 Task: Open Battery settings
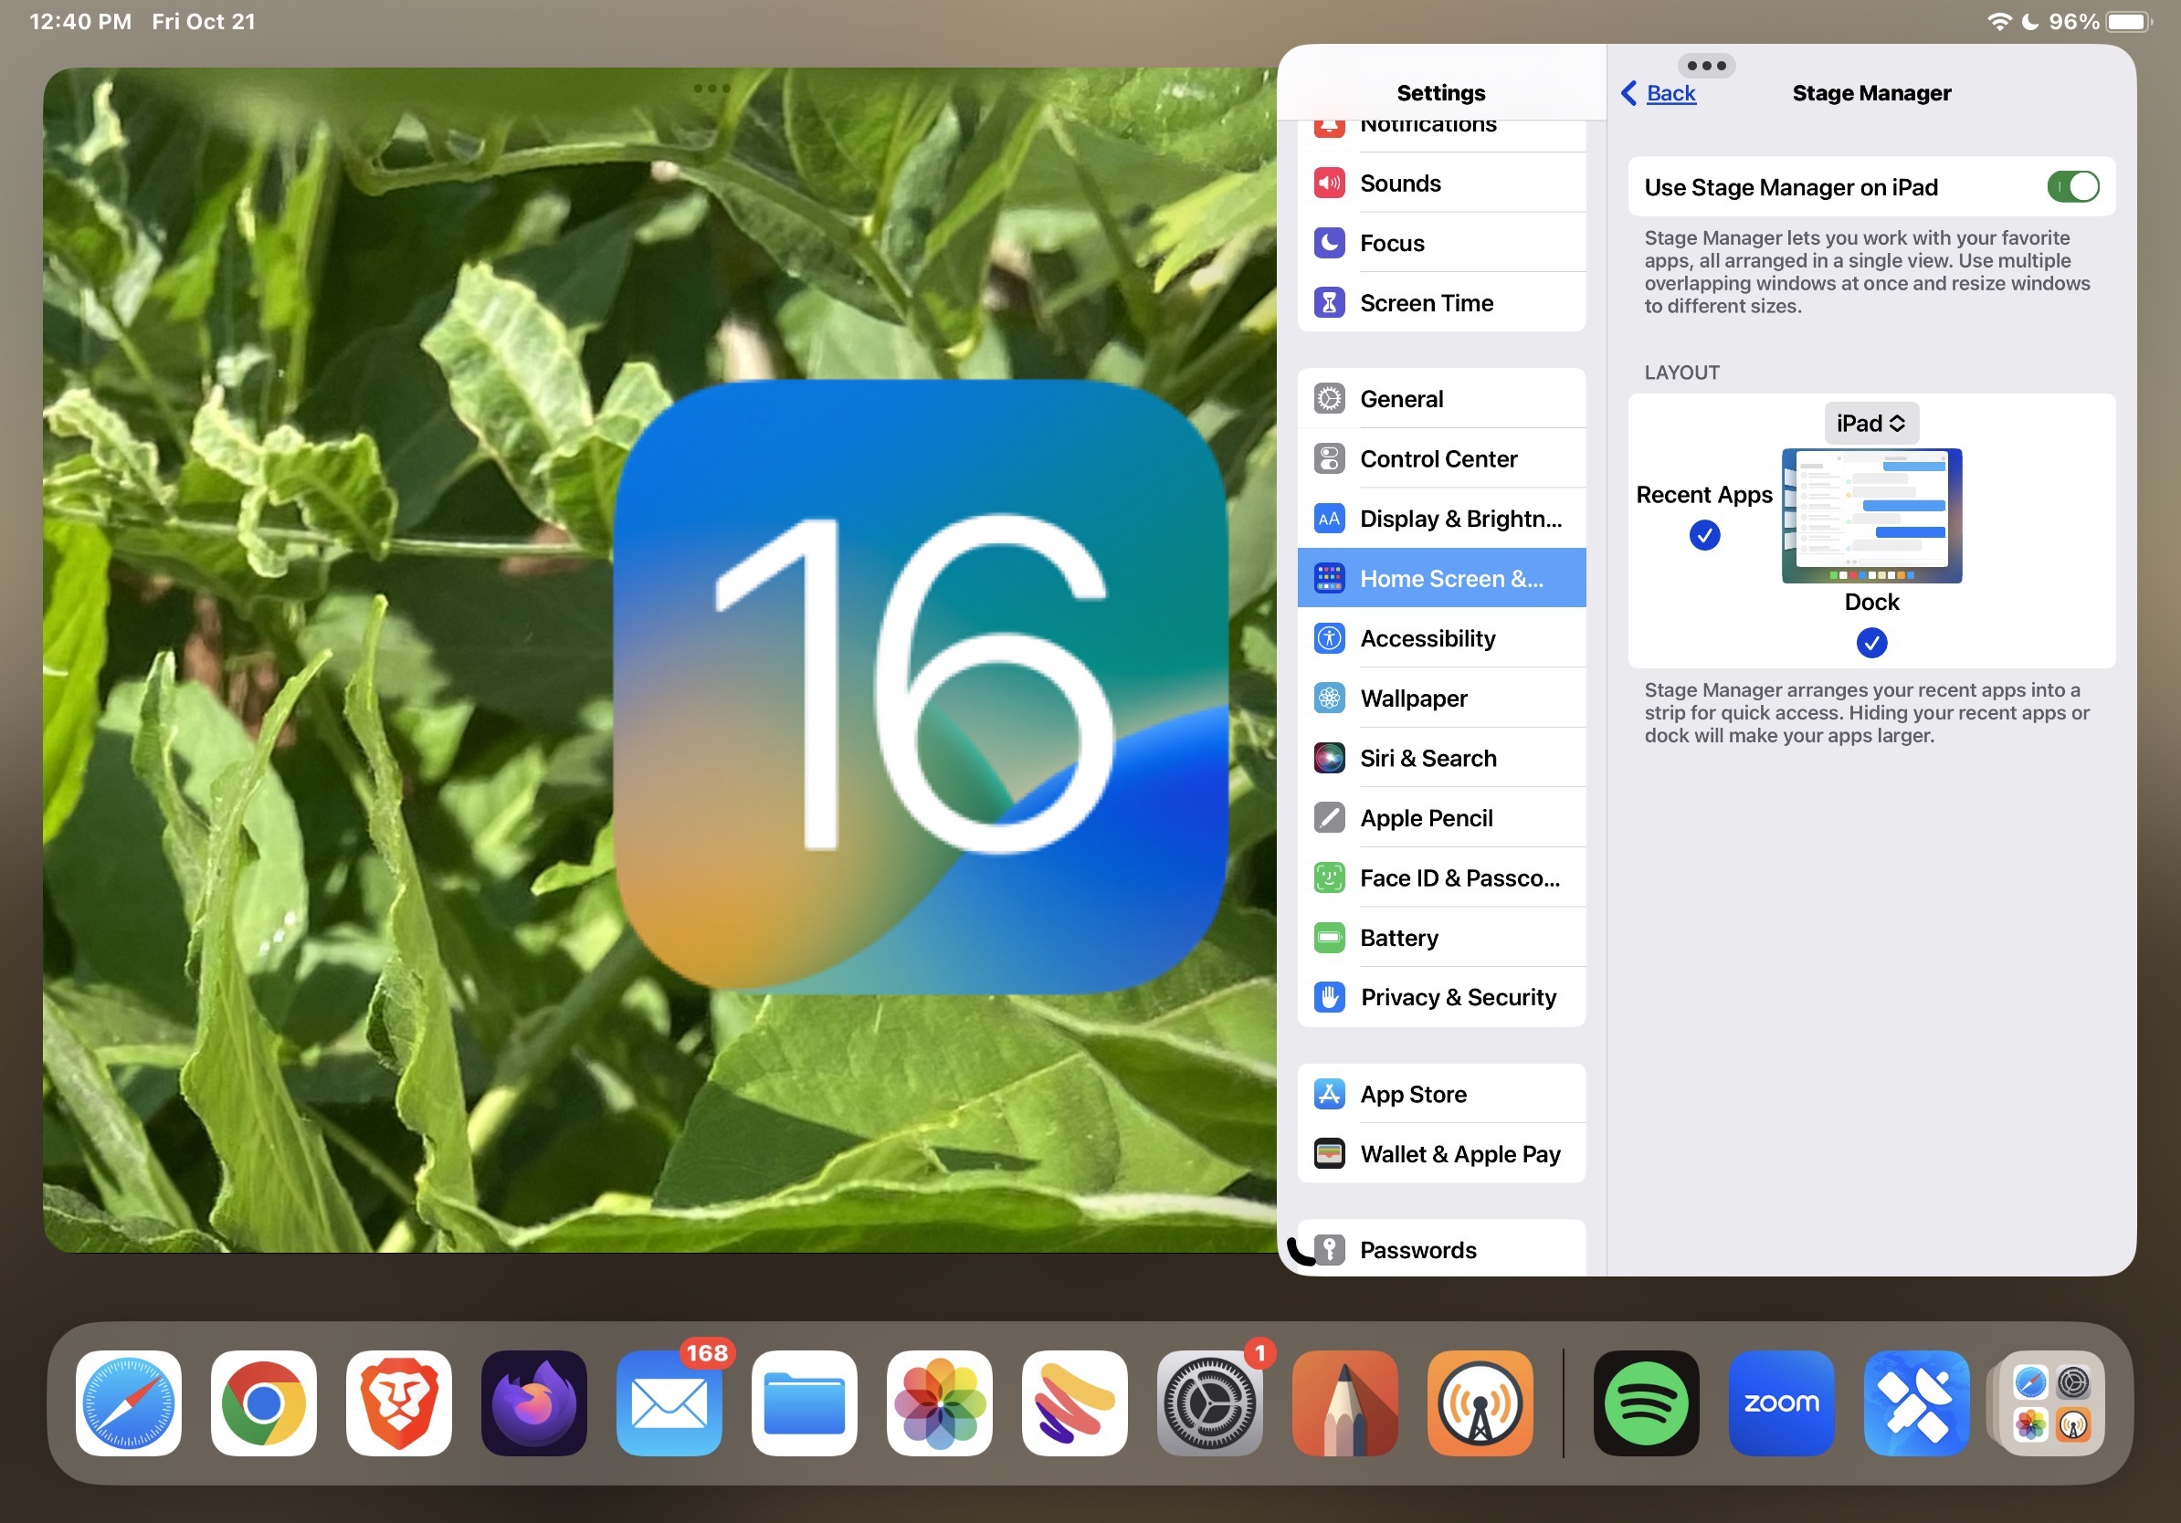coord(1441,937)
